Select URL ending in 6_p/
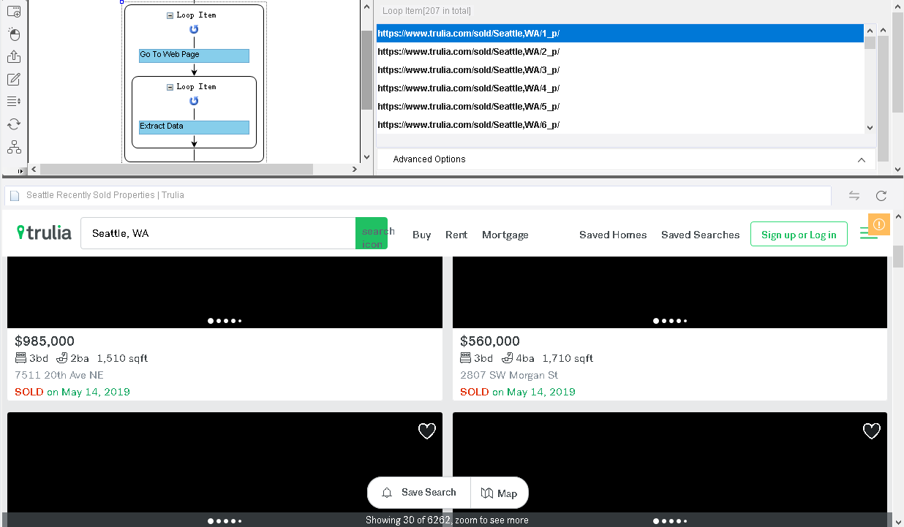The width and height of the screenshot is (904, 527). click(620, 125)
